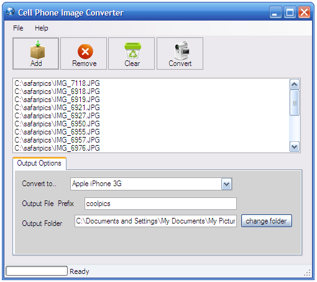Click the file list scroll down arrow

coord(295,147)
